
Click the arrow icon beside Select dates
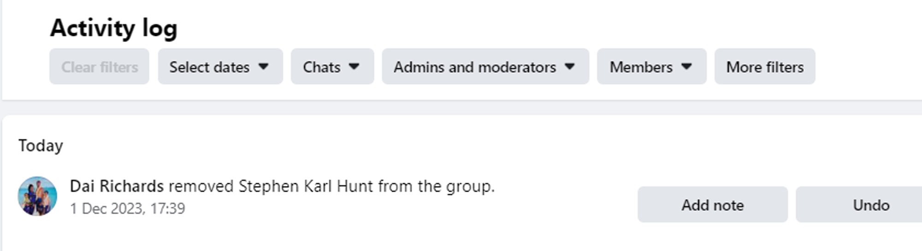263,66
